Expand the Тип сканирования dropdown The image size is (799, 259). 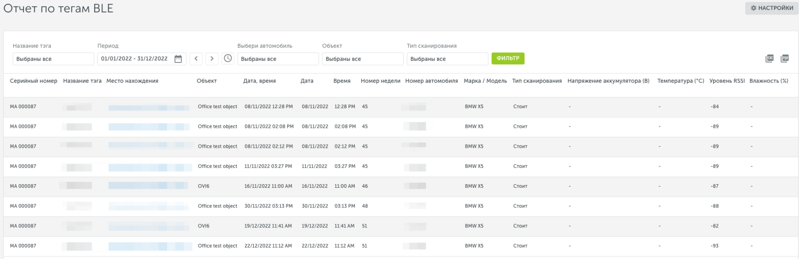click(x=447, y=59)
